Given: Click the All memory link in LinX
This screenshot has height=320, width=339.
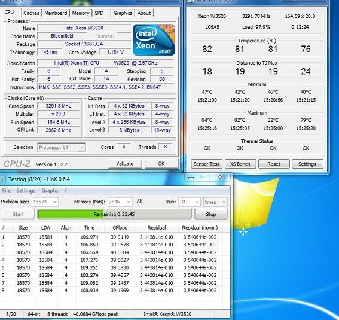Looking at the screenshot, I should pyautogui.click(x=139, y=202).
